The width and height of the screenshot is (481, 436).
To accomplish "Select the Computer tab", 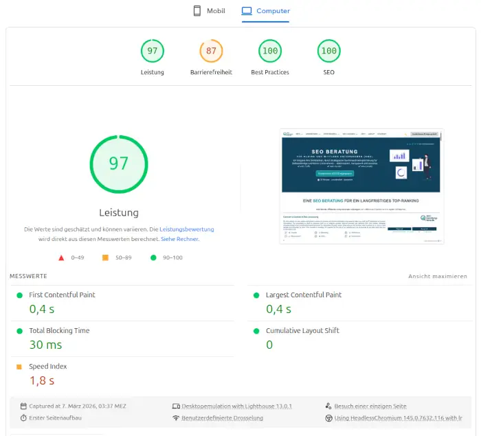I will tap(265, 11).
